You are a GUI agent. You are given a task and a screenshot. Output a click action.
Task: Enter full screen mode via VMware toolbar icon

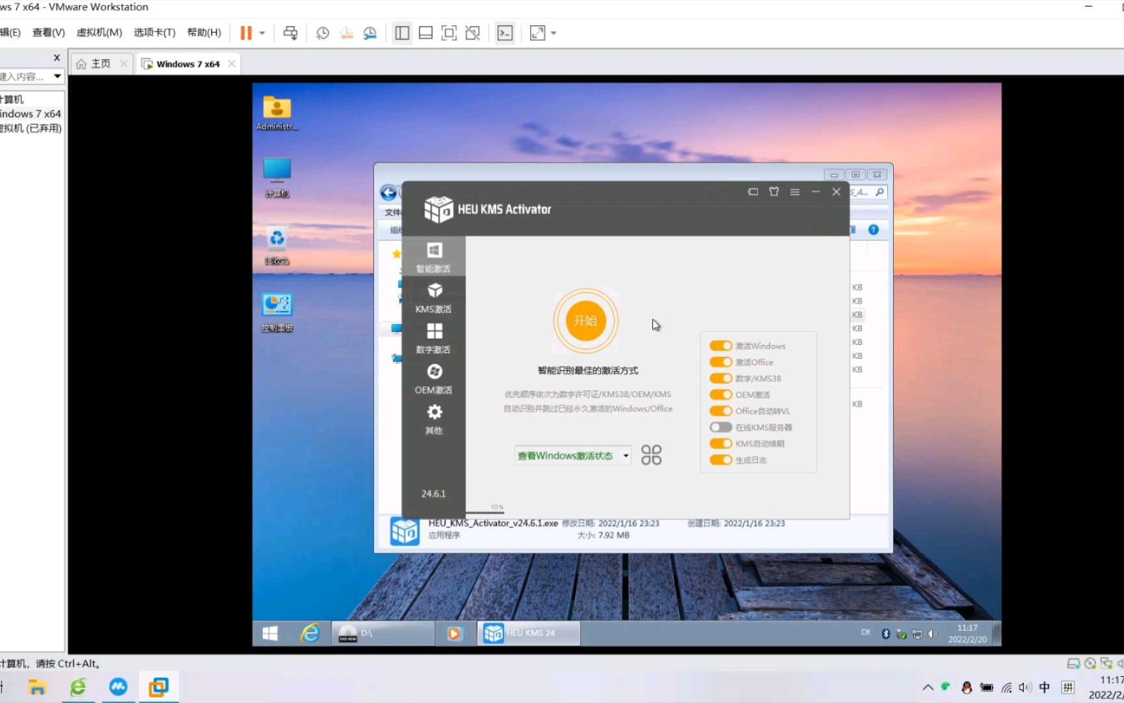coord(449,33)
